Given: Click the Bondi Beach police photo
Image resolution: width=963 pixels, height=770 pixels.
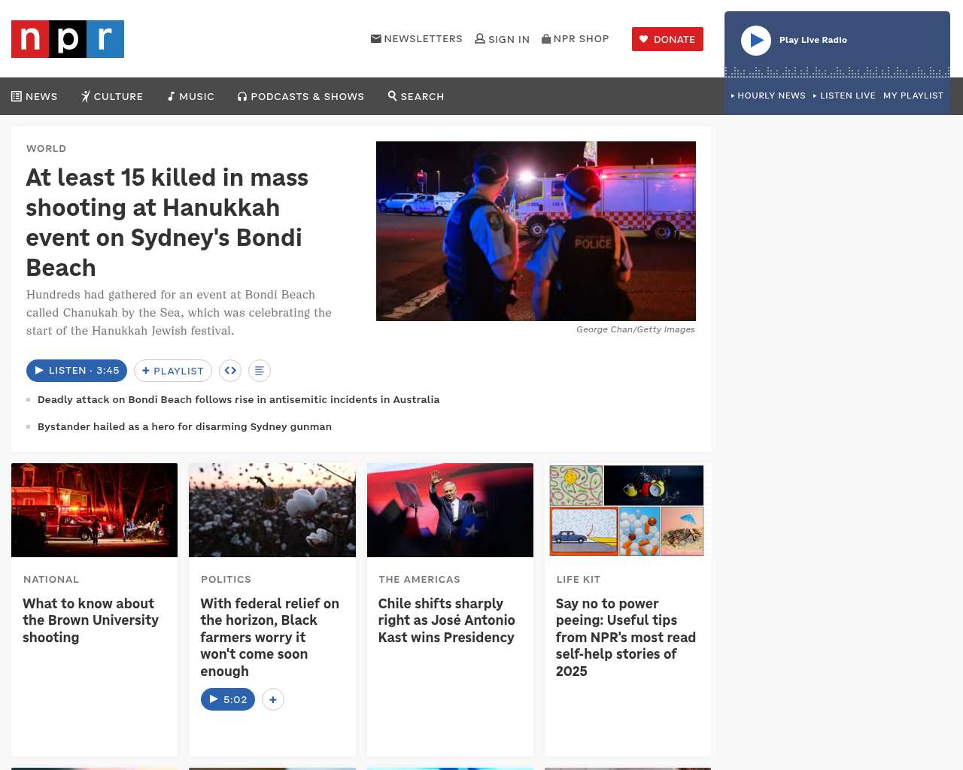Looking at the screenshot, I should coord(536,231).
